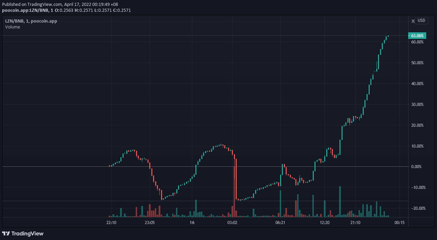Expand the chart interval shown as 1
Screen dimensions: 437x240
[28, 21]
